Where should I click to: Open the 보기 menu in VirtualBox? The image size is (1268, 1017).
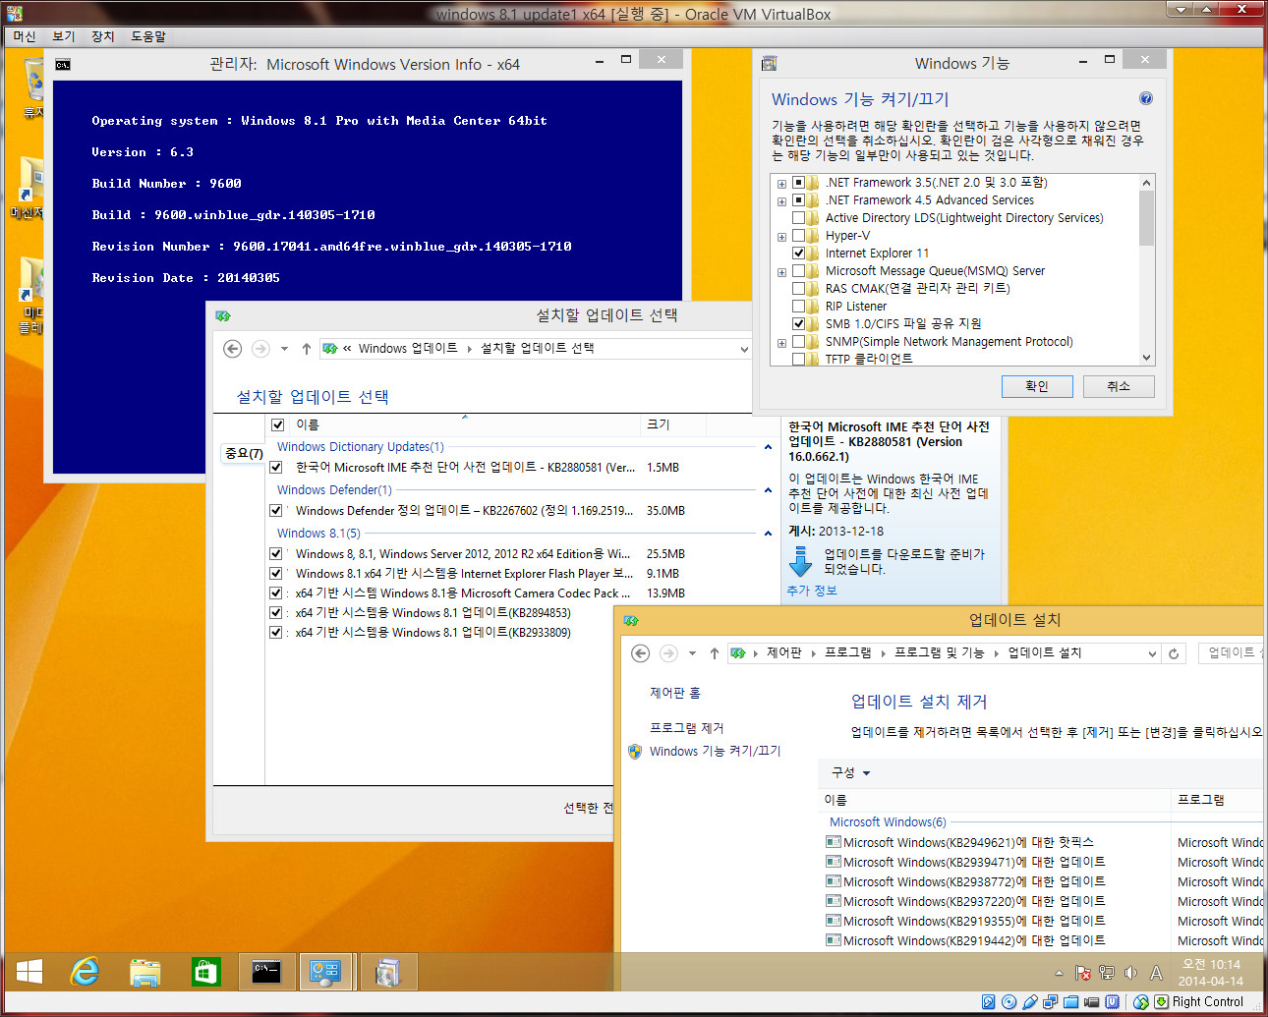click(64, 36)
